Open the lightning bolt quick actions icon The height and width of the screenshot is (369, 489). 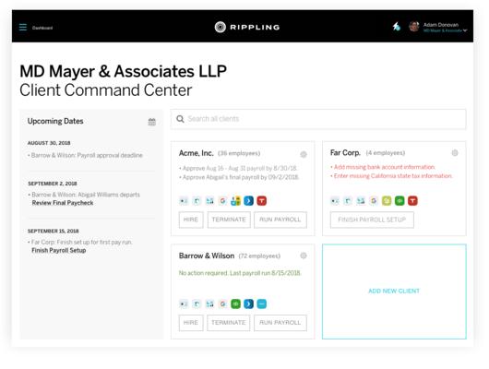click(397, 27)
